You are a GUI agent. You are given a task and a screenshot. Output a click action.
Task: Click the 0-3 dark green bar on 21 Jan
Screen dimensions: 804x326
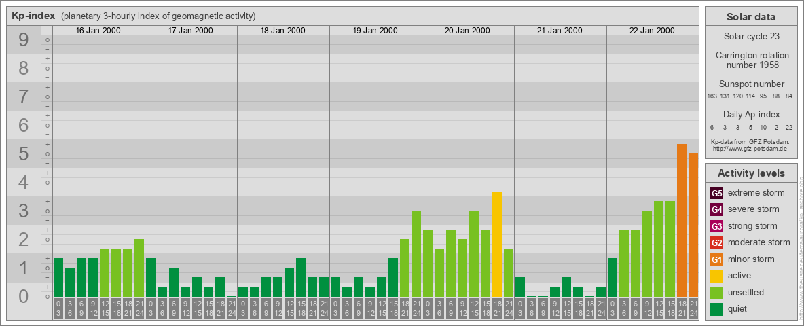pos(520,287)
